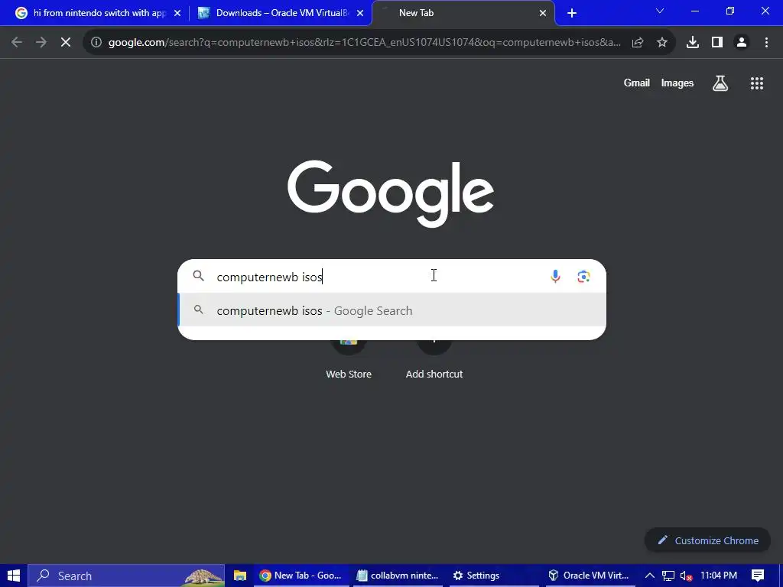Open Google Images link

(x=677, y=83)
